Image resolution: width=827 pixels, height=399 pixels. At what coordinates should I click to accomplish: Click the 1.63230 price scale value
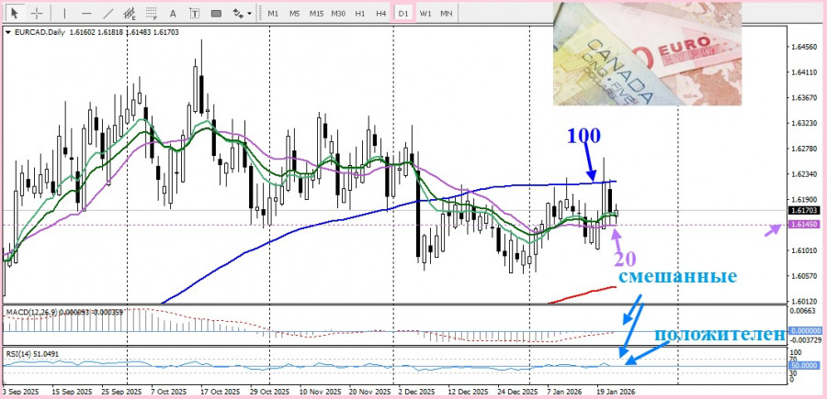pyautogui.click(x=805, y=123)
